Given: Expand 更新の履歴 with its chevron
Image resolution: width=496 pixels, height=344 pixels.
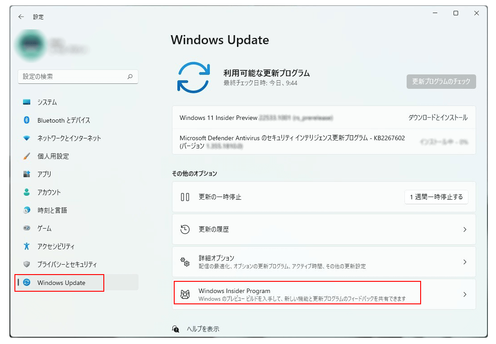Looking at the screenshot, I should [x=465, y=229].
